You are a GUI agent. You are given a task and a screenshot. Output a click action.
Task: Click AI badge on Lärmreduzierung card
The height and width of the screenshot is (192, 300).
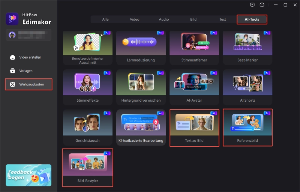[160, 33]
